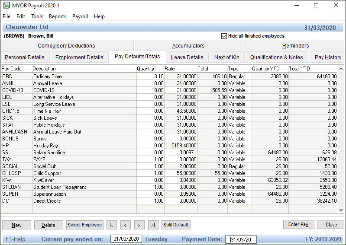Open the Payroll menu
Viewport: 346px width, 245px height.
(x=80, y=16)
